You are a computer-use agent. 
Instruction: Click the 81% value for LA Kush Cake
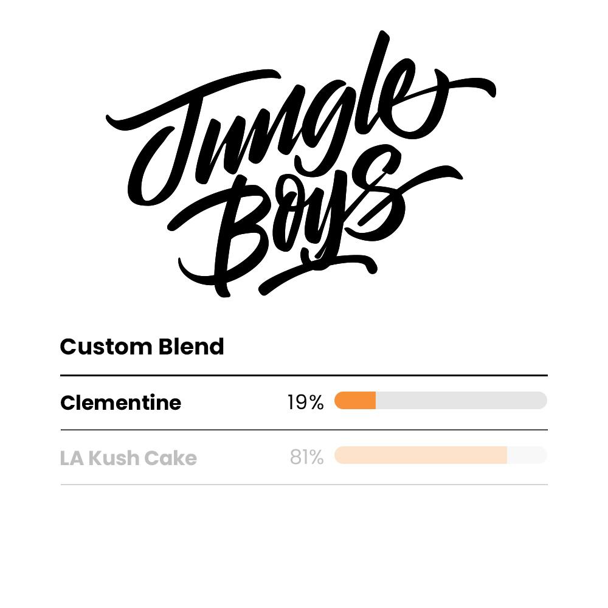[x=306, y=457]
